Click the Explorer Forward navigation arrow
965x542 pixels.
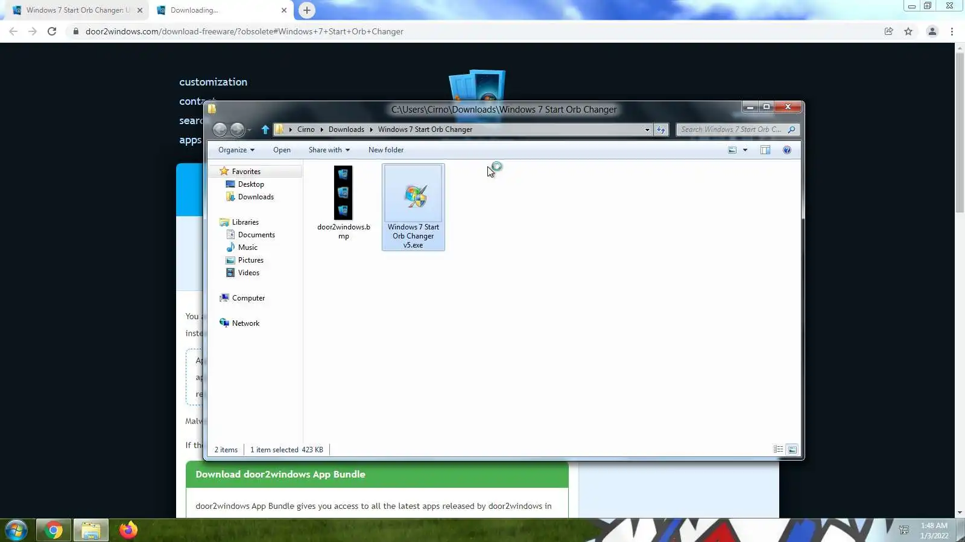pos(238,129)
